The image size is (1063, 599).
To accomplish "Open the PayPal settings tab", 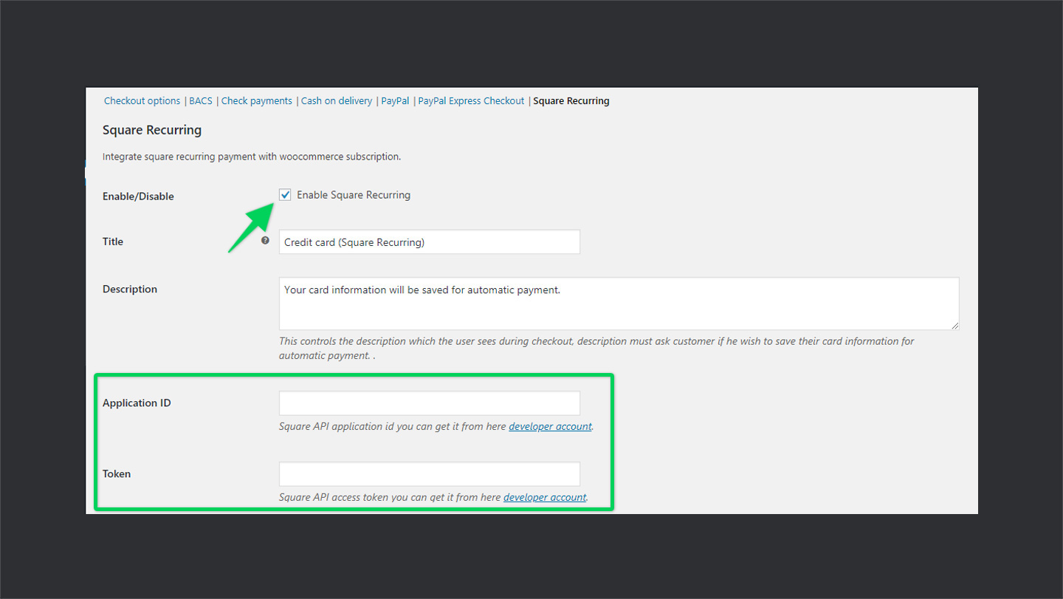I will [395, 101].
